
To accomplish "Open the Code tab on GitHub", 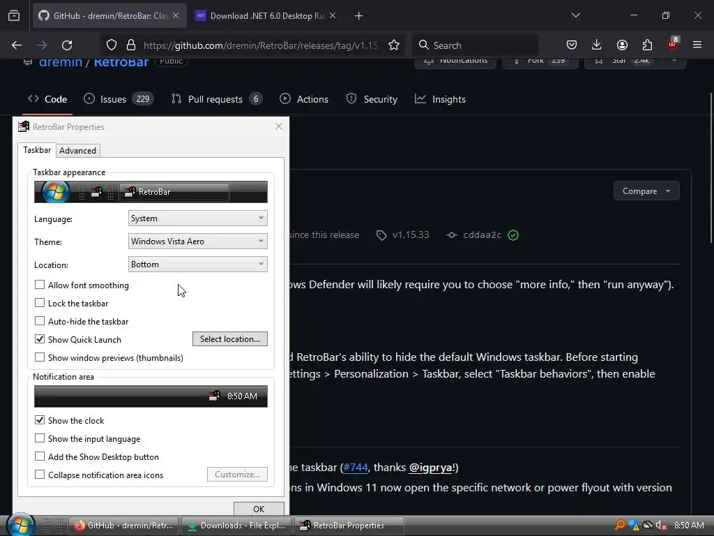I will pos(47,99).
